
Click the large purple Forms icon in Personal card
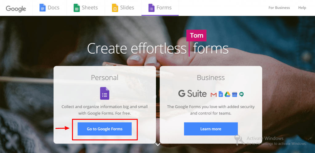tap(105, 93)
